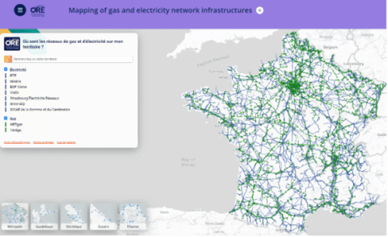
Task: Switch map to Métropole thumbnail
Action: (14, 216)
